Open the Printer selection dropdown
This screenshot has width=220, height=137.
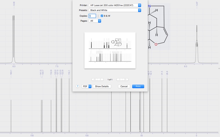click(115, 5)
